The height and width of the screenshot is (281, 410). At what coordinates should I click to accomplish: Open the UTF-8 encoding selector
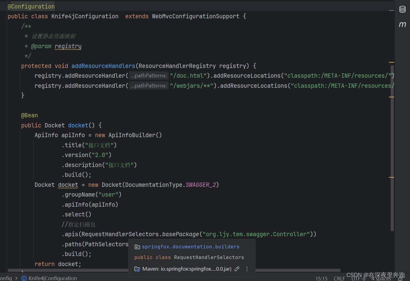tap(358, 278)
